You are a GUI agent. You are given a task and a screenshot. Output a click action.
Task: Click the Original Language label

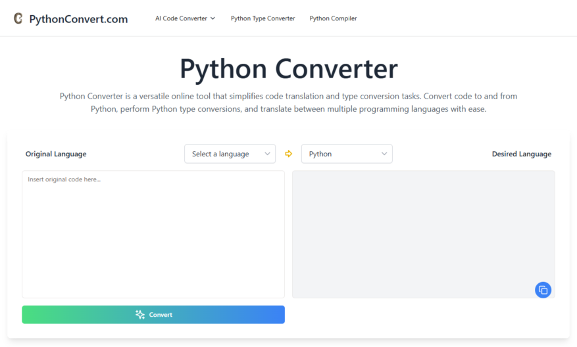pos(56,154)
